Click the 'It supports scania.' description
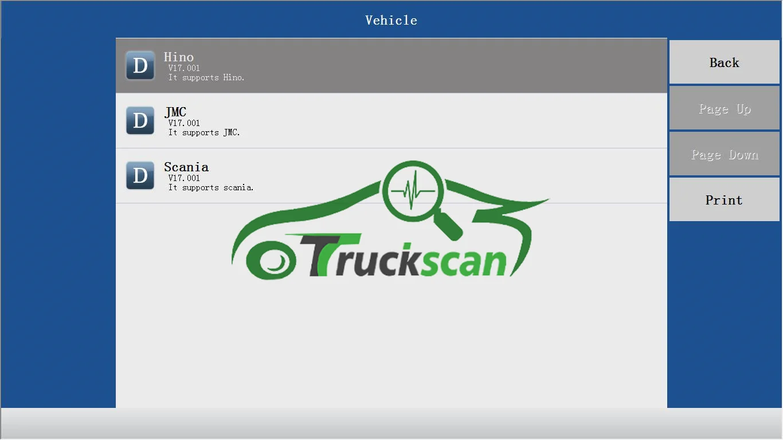783x440 pixels. pos(211,187)
